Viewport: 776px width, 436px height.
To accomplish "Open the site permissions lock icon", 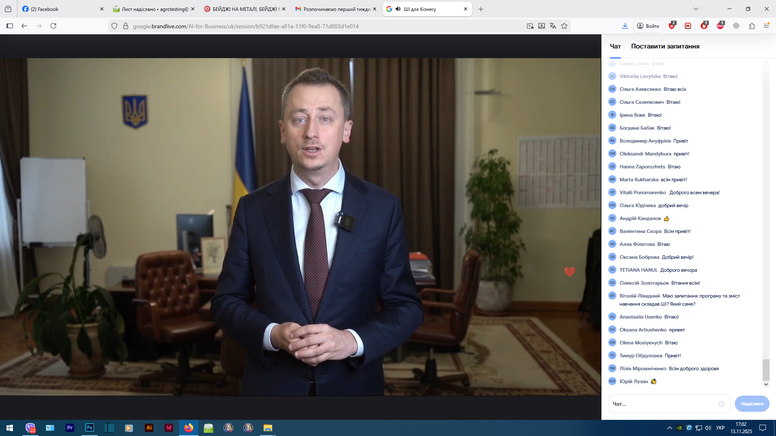I will [126, 26].
